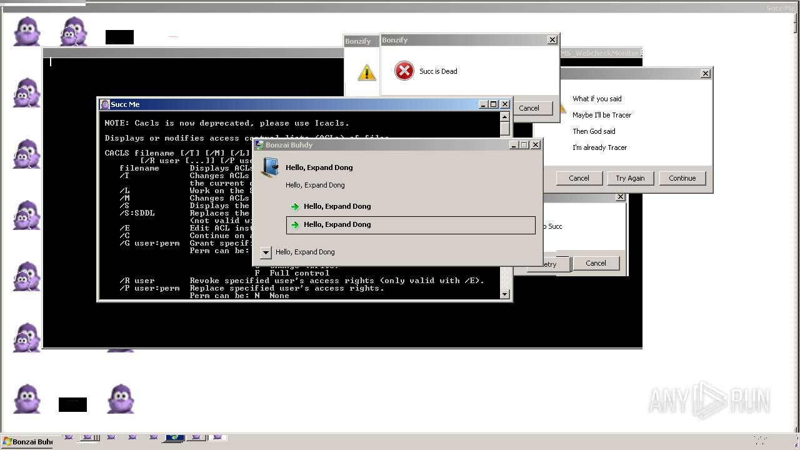Image resolution: width=800 pixels, height=450 pixels.
Task: Click Cancel in the Succ dialog beside Retry
Action: (596, 263)
